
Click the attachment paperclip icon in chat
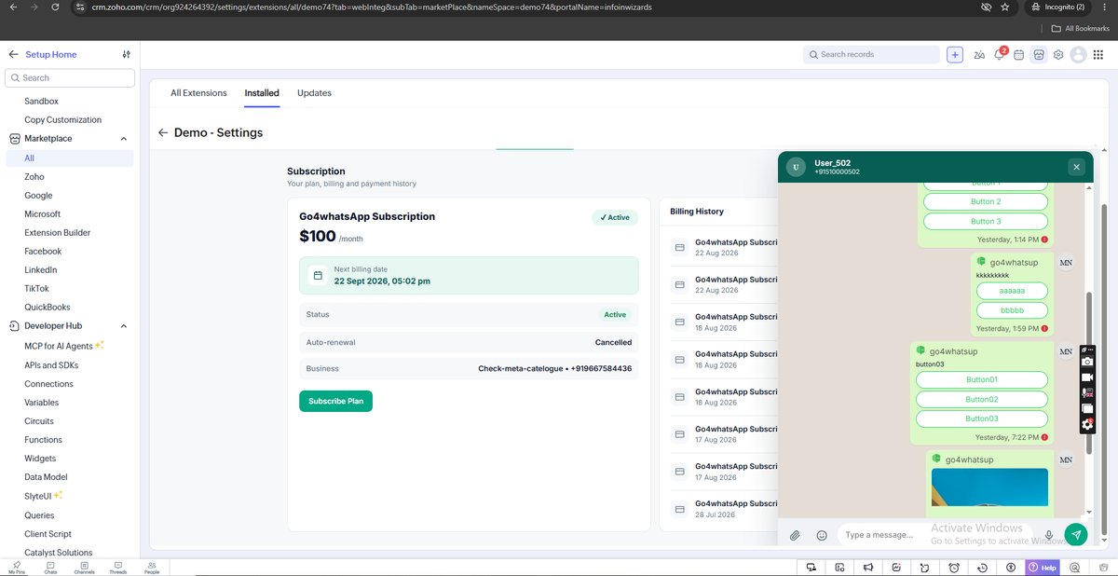795,535
